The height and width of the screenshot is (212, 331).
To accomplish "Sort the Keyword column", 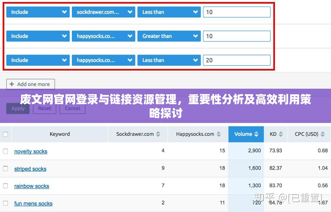I will pyautogui.click(x=60, y=134).
